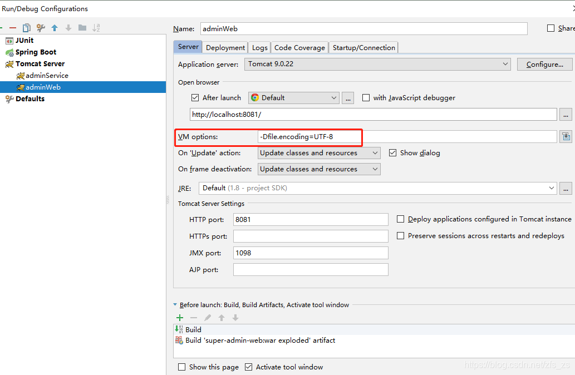575x375 pixels.
Task: Toggle Show dialog checkbox
Action: tap(392, 153)
